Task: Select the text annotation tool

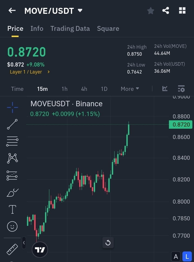Action: tap(12, 209)
